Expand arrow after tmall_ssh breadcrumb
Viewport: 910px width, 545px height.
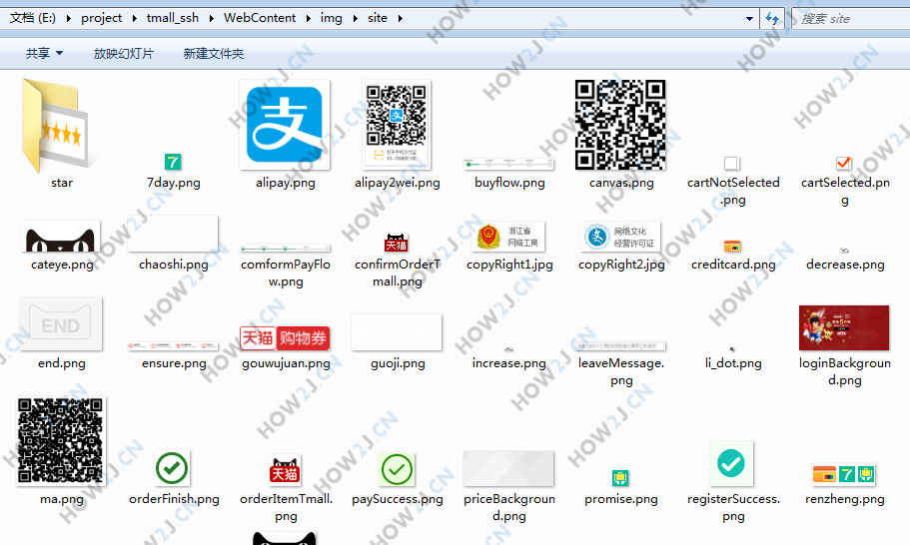point(211,18)
